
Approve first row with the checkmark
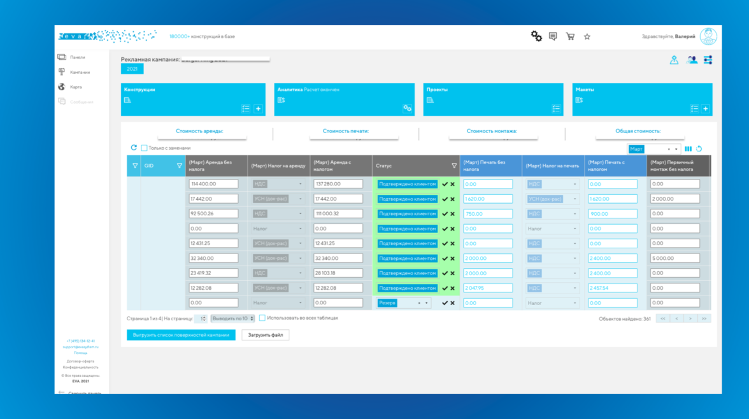point(445,184)
